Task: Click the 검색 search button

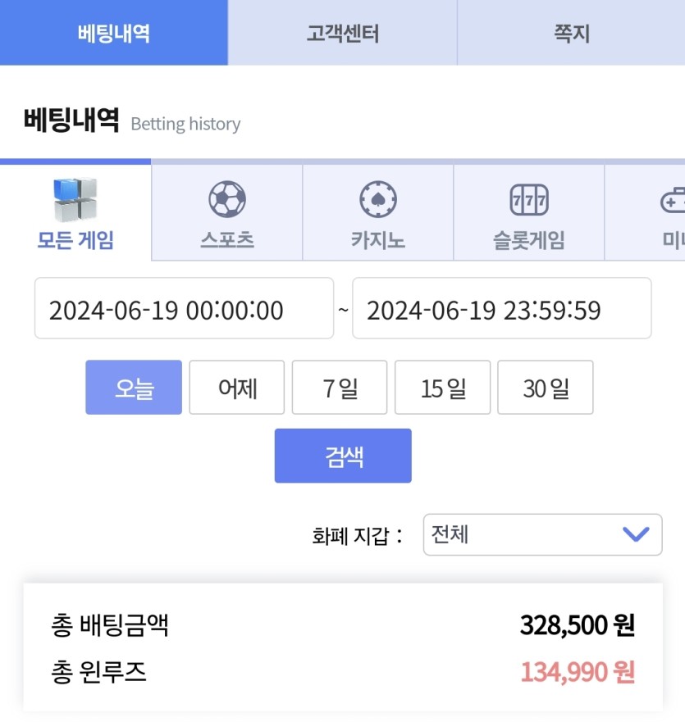Action: 343,456
